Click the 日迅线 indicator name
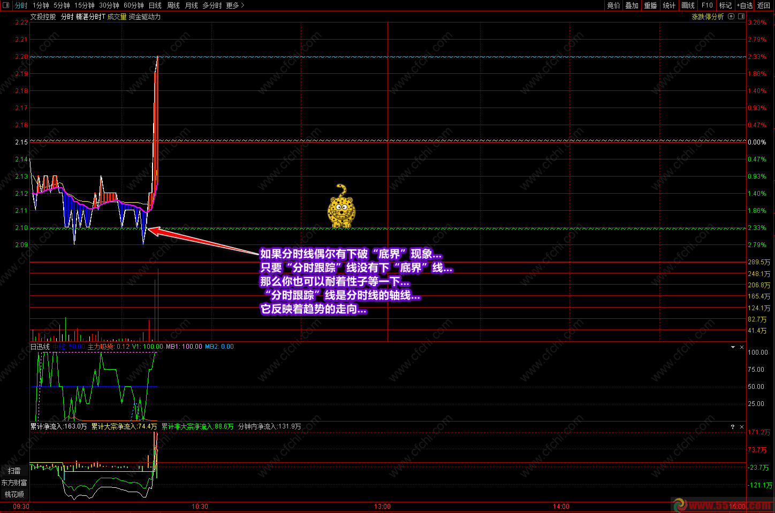The height and width of the screenshot is (513, 775). (x=40, y=347)
